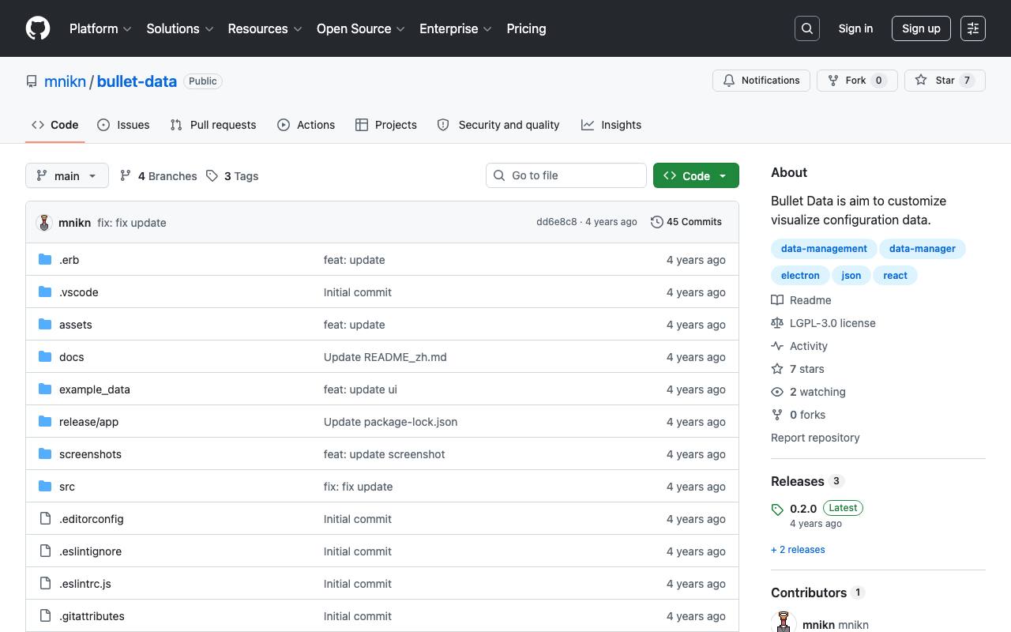
Task: Click the src folder icon
Action: (45, 487)
